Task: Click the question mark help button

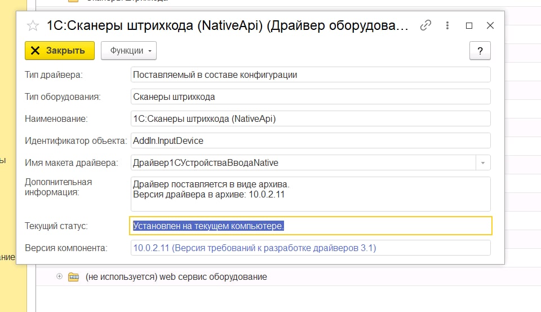Action: pyautogui.click(x=480, y=51)
